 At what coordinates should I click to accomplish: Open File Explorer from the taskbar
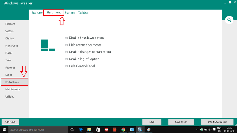[x=89, y=129]
